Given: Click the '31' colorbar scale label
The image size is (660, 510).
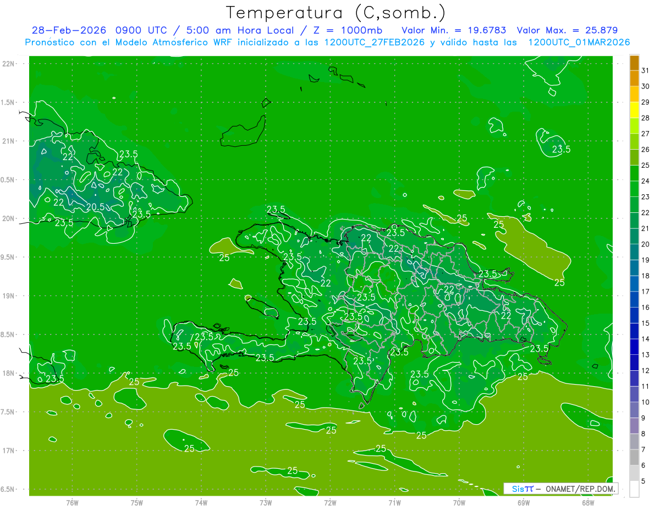Looking at the screenshot, I should point(646,70).
